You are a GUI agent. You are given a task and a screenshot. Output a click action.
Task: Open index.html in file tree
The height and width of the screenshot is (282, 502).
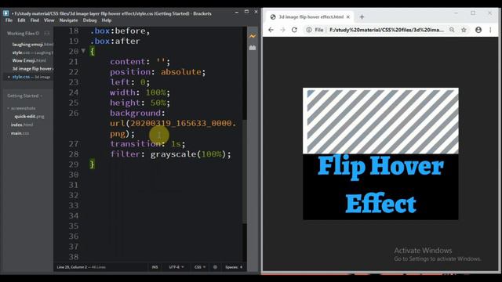pos(22,125)
